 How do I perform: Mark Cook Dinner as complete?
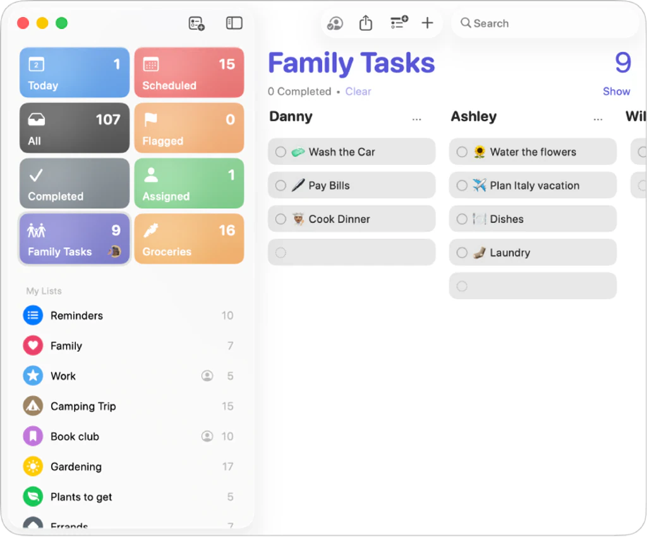tap(281, 219)
